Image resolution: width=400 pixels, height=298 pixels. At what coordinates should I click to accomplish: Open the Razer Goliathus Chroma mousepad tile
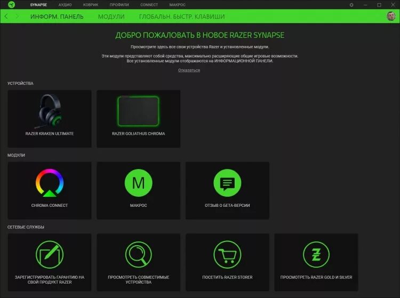tap(139, 119)
